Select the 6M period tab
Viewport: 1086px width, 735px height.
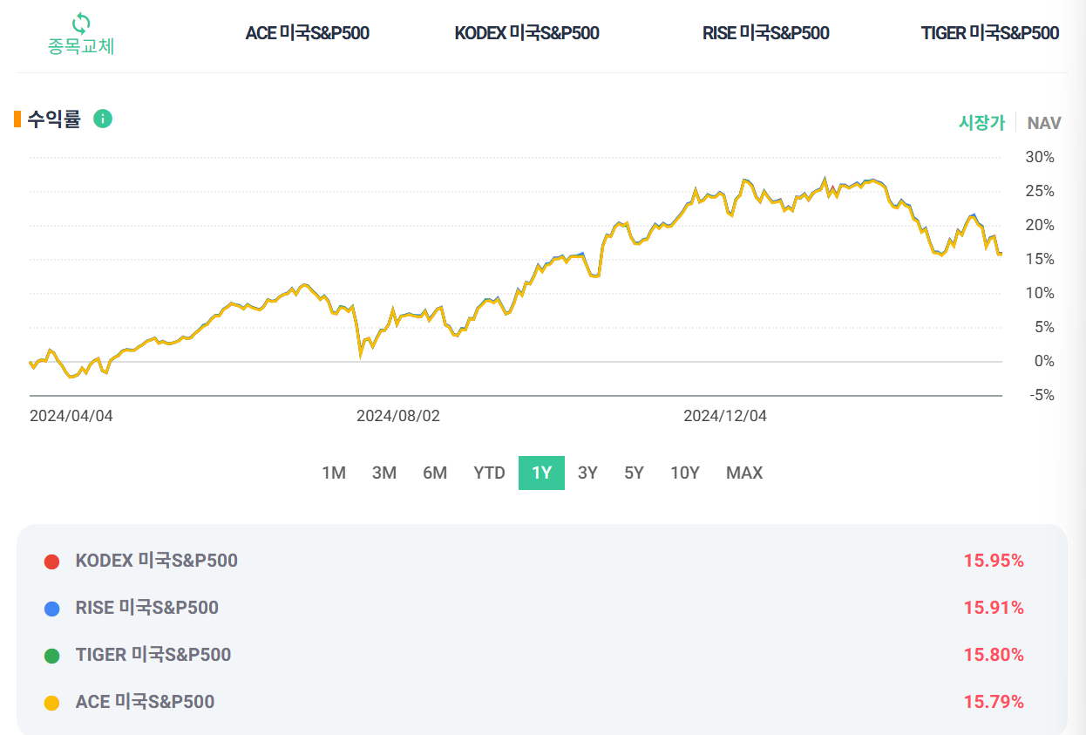tap(435, 473)
